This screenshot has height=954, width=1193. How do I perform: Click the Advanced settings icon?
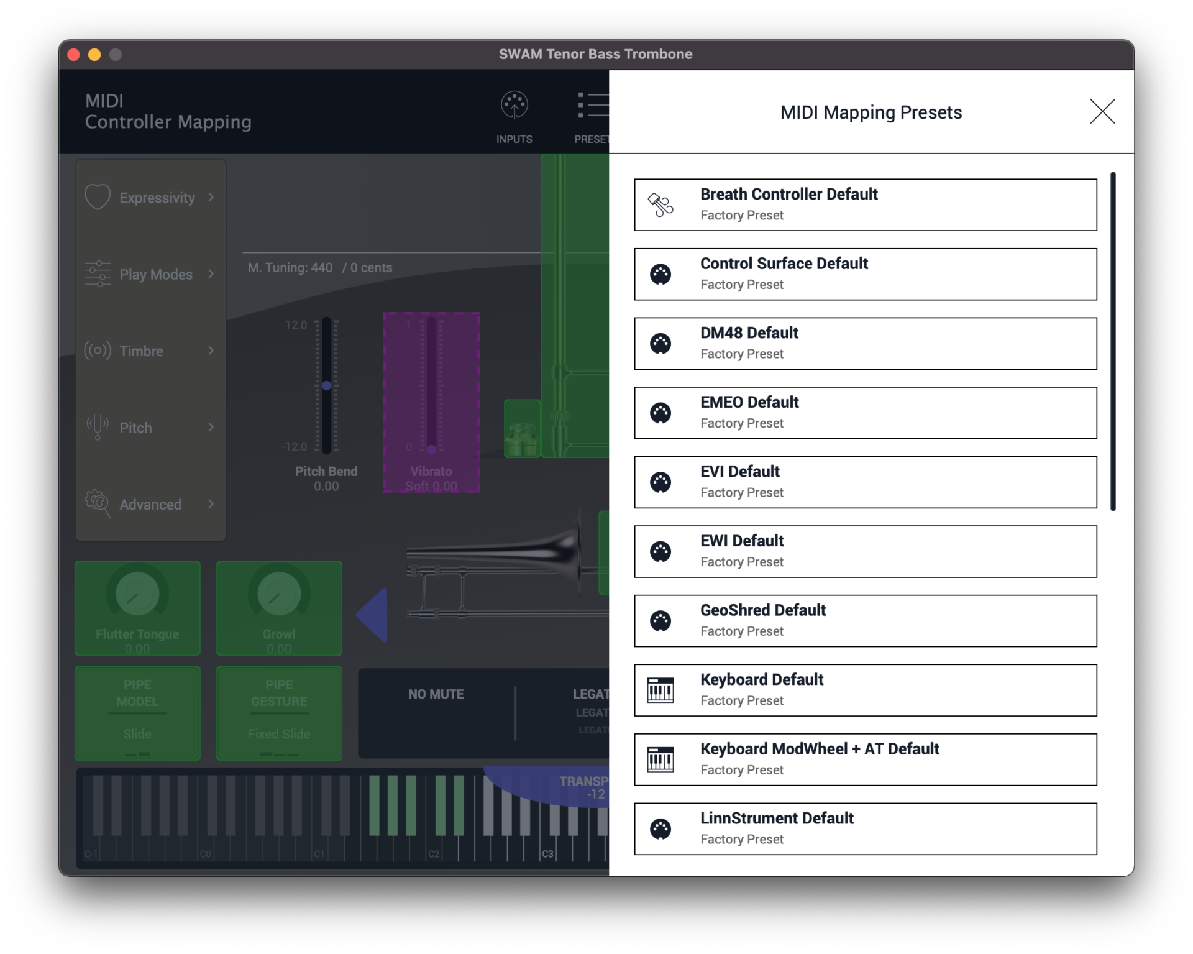98,504
